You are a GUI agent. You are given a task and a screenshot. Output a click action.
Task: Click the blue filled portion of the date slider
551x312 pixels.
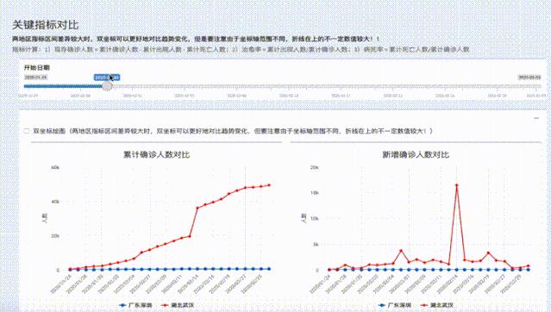(63, 86)
